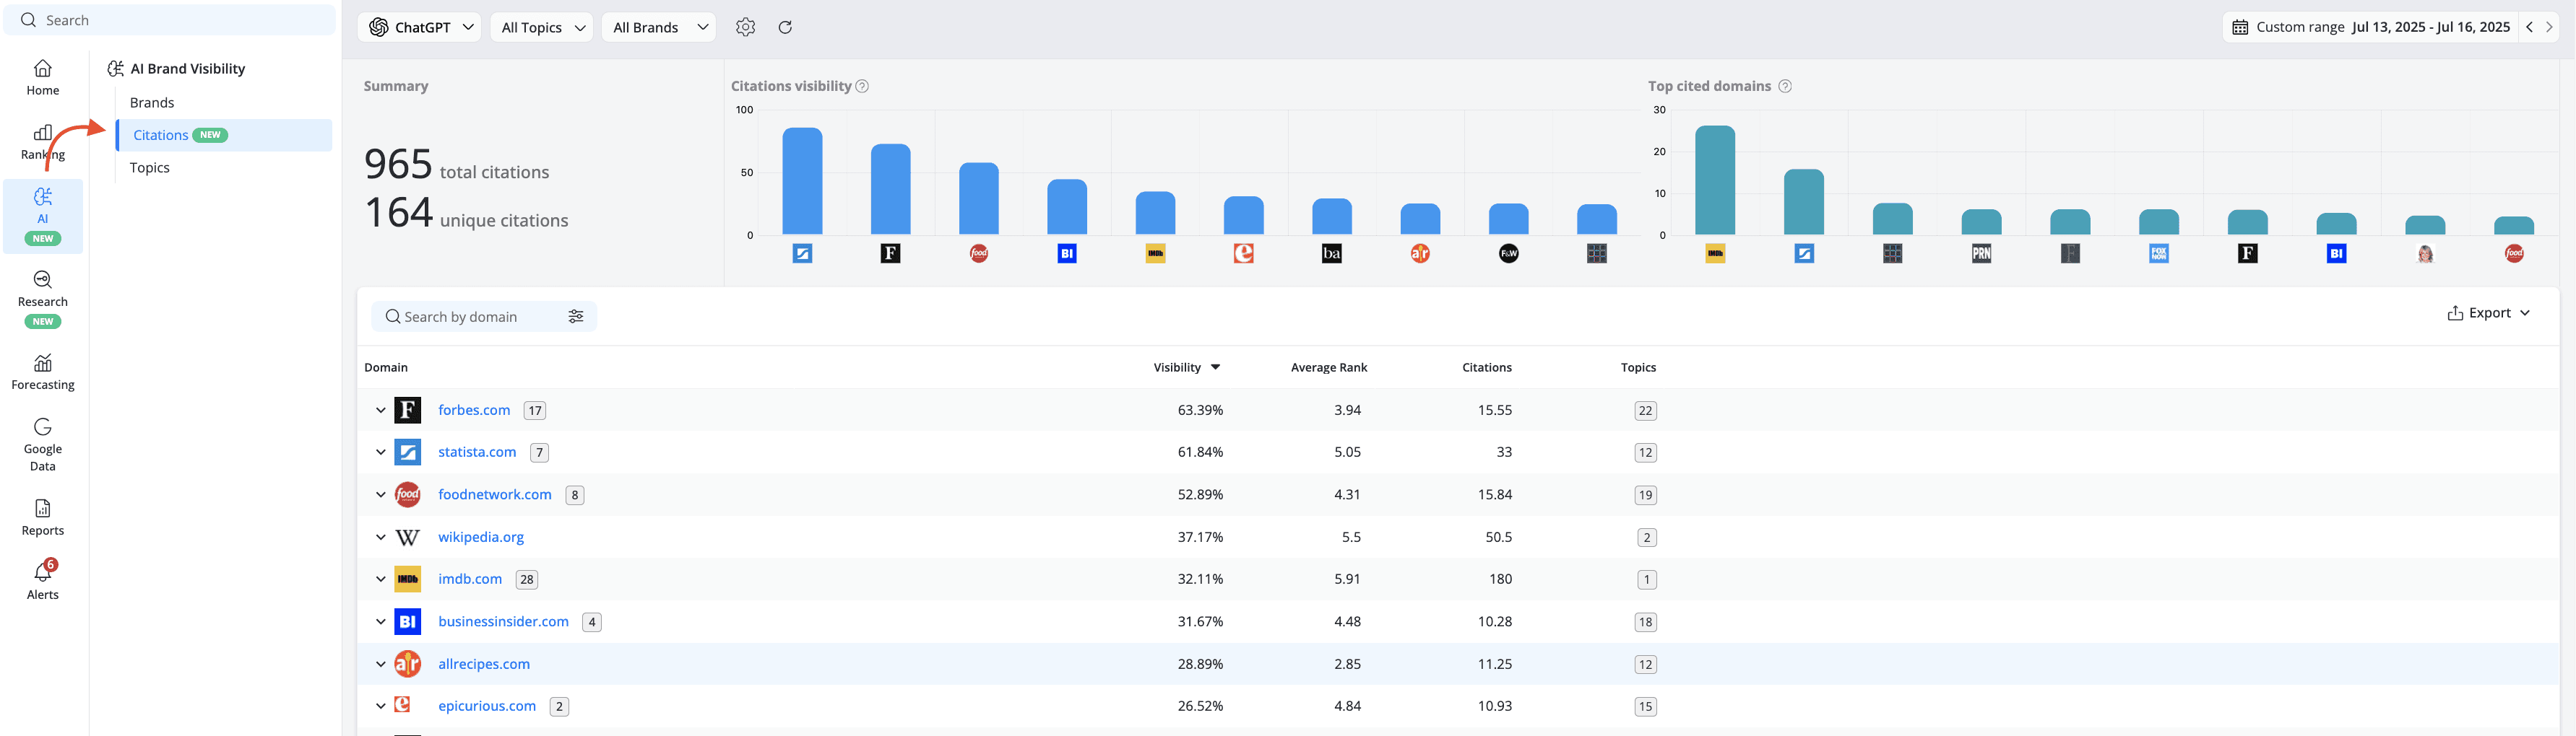
Task: Click the Statista icon under Citations visibility chart
Action: [x=802, y=254]
